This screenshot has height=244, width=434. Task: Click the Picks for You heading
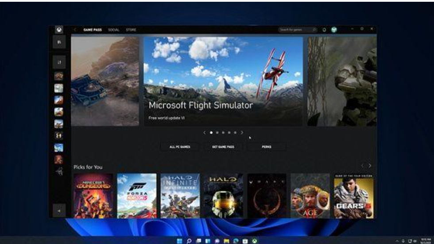pos(88,167)
